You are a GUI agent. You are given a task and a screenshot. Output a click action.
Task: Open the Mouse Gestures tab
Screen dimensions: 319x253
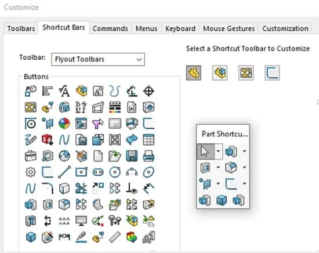tap(229, 28)
